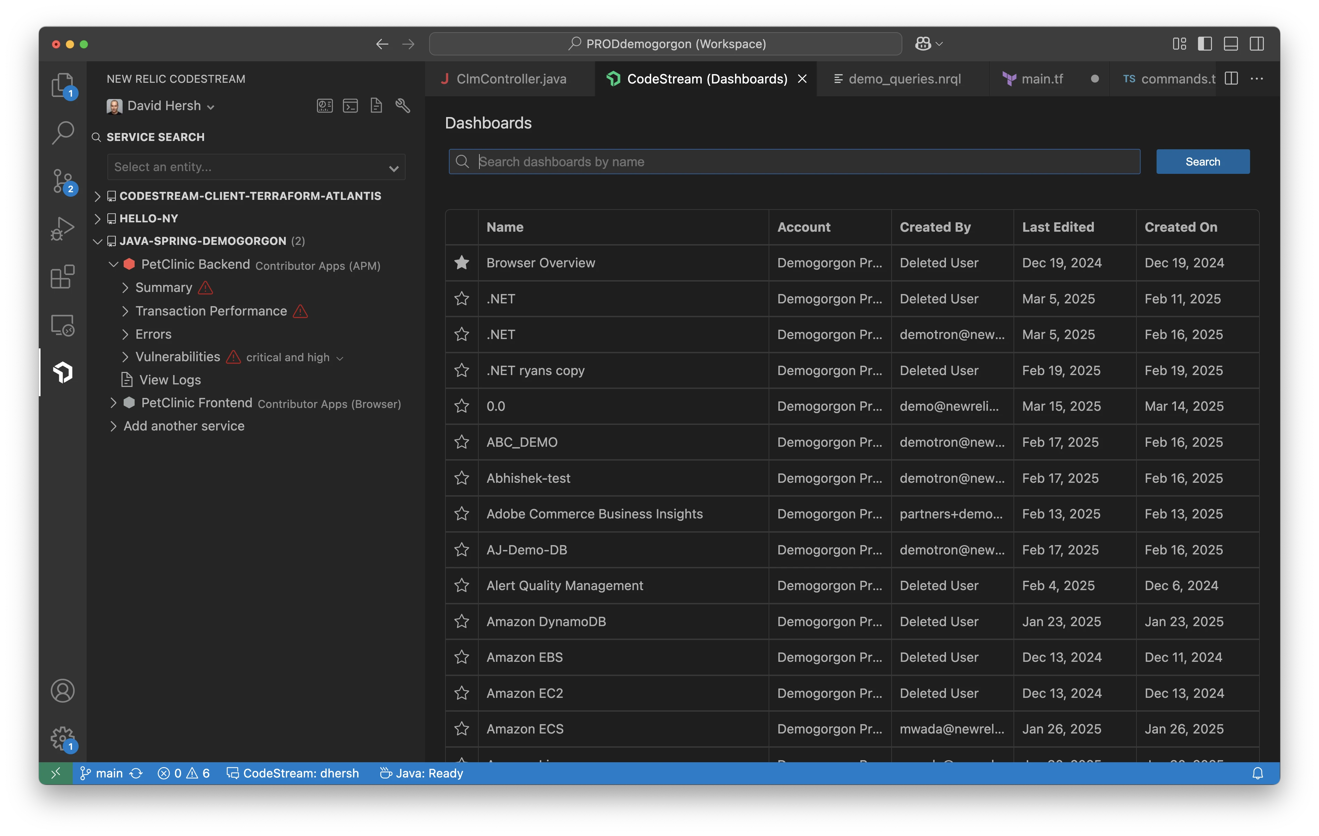Click the notifications bell in status bar
1319x836 pixels.
(x=1258, y=773)
